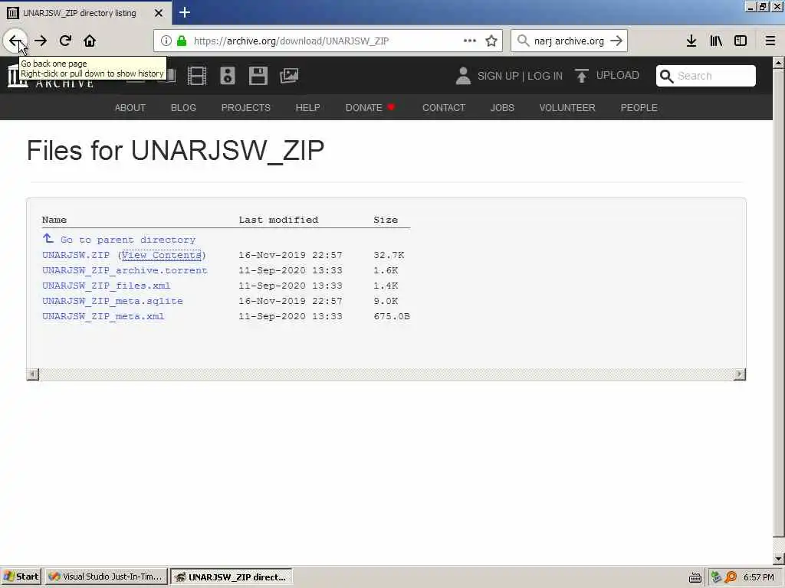Viewport: 785px width, 588px height.
Task: Open the Windows Start menu
Action: [21, 577]
